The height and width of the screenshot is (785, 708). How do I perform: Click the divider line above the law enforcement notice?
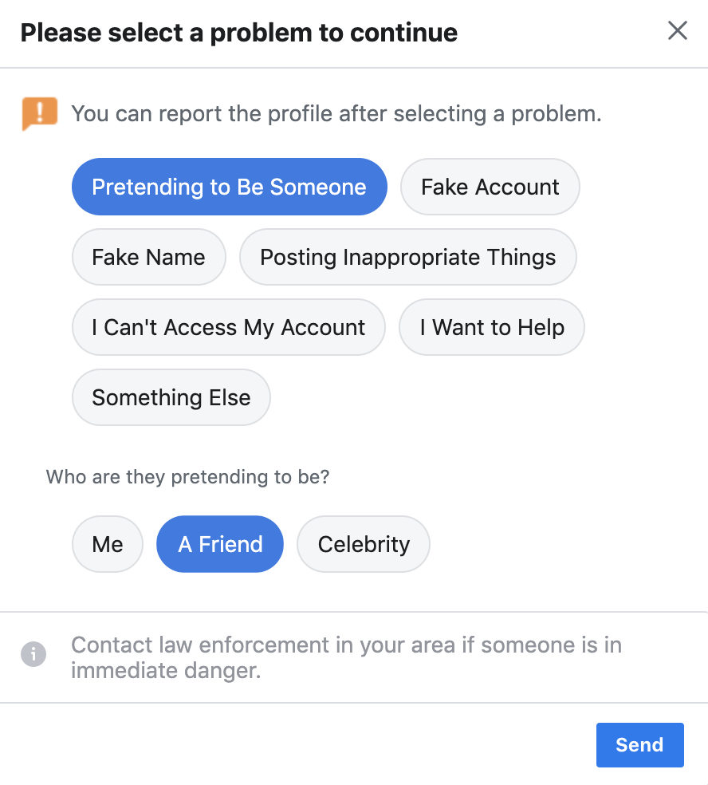point(354,611)
